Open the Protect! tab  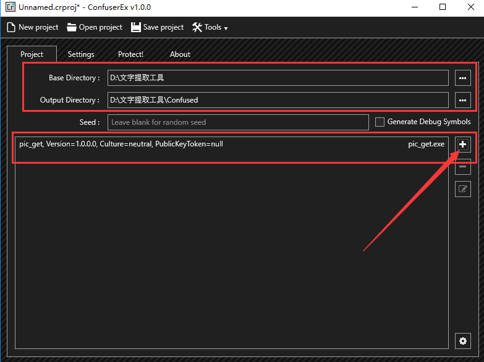coord(130,54)
